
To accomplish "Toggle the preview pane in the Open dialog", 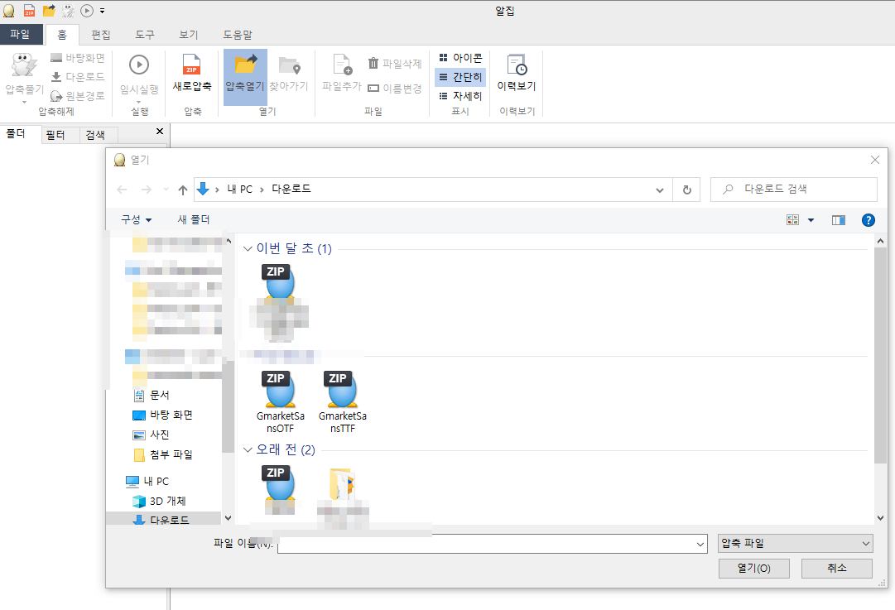I will click(x=838, y=219).
